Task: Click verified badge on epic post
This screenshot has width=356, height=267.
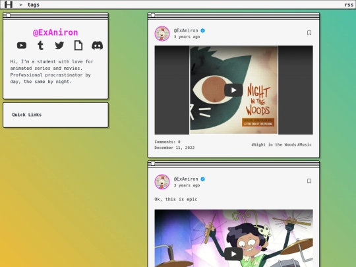Action: click(x=203, y=179)
